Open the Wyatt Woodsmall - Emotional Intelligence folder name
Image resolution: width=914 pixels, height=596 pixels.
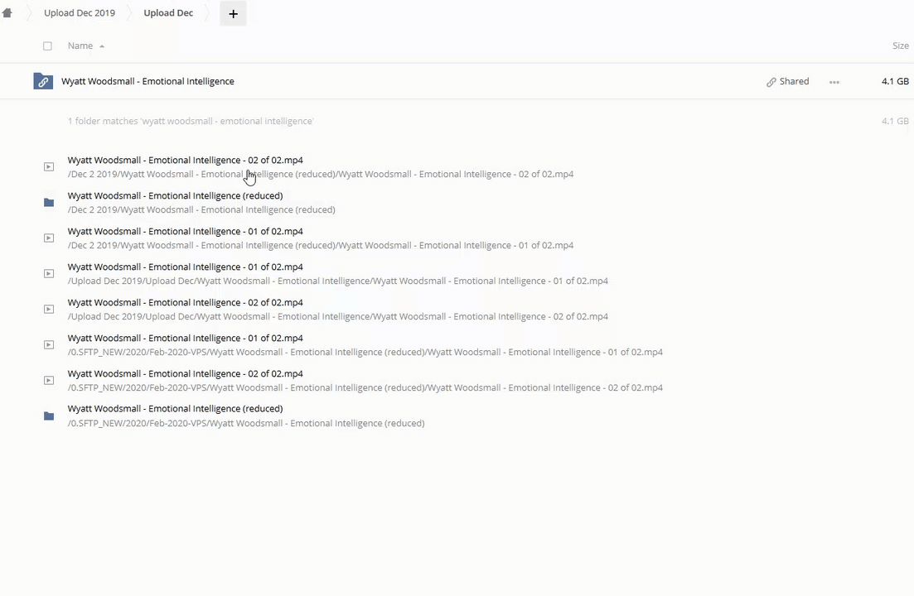click(x=147, y=81)
